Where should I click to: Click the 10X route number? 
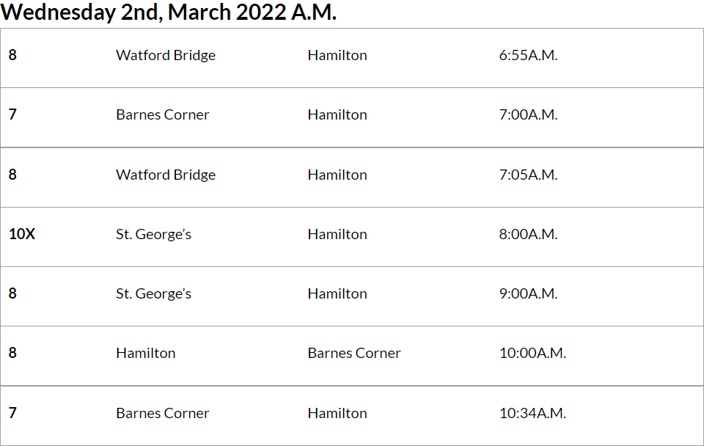(22, 235)
